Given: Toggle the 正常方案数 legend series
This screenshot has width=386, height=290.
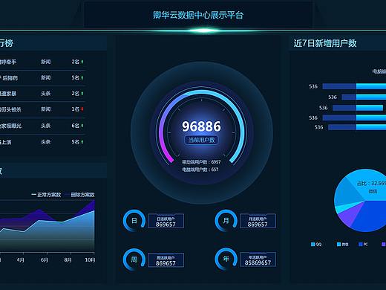Looking at the screenshot, I should click(x=46, y=195).
